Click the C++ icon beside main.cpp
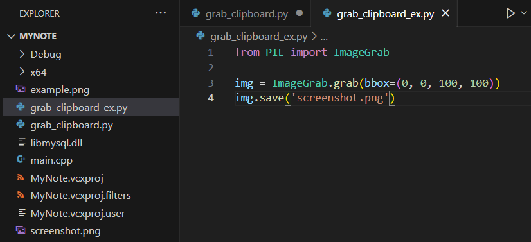This screenshot has height=242, width=531. [x=21, y=160]
